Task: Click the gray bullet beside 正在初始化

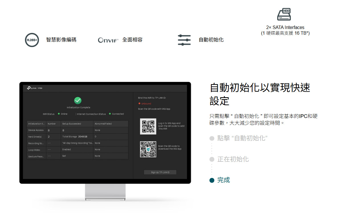Action: [212, 159]
